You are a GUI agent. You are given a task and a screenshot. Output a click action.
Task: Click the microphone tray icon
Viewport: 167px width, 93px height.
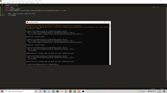point(149,91)
